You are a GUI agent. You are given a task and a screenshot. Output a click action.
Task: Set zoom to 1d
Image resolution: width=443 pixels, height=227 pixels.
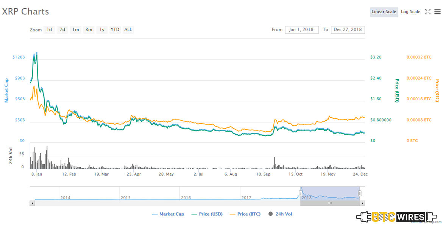pos(49,30)
